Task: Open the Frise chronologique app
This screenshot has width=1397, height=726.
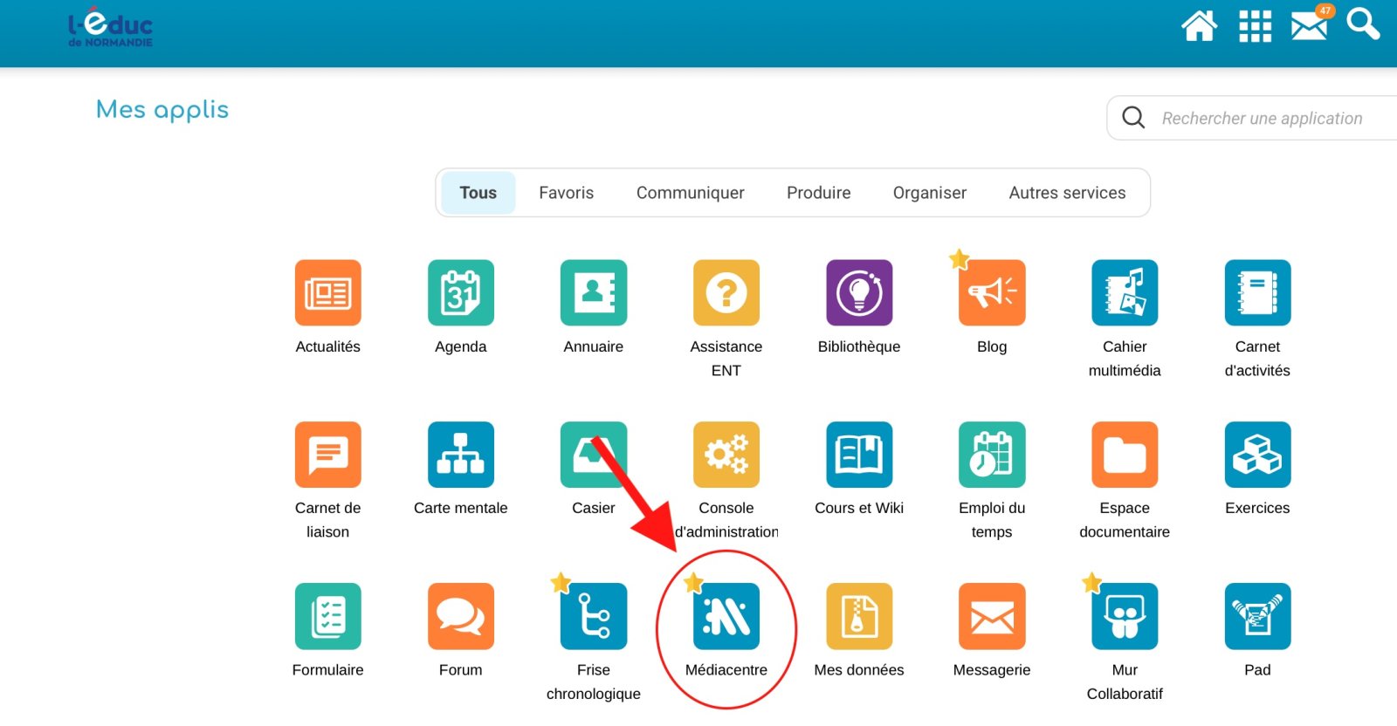Action: [x=593, y=616]
